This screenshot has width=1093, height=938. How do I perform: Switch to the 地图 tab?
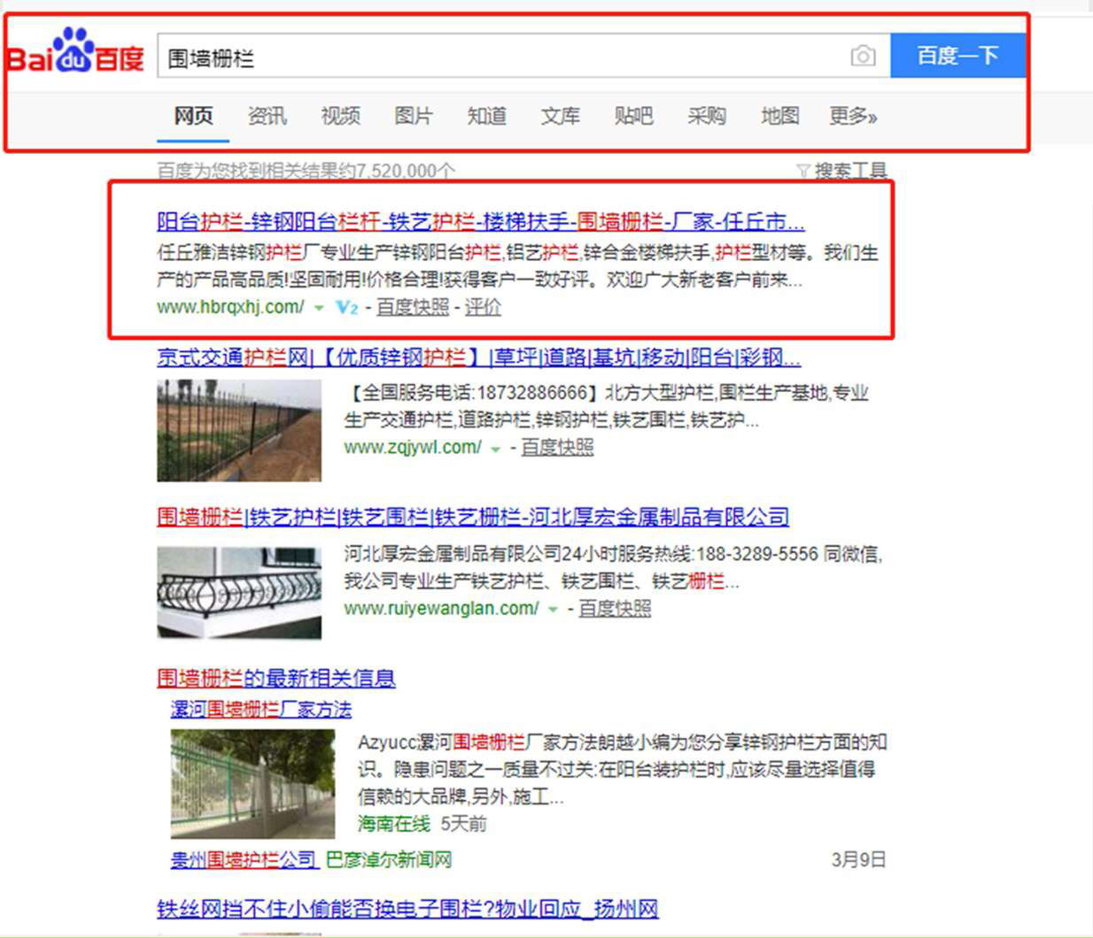(x=780, y=116)
